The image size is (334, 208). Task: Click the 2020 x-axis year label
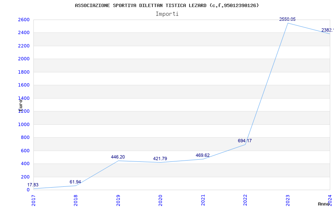161,201
